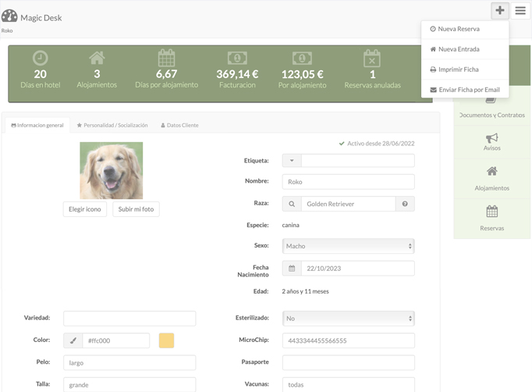Open the birth date calendar icon
532x392 pixels.
point(292,269)
